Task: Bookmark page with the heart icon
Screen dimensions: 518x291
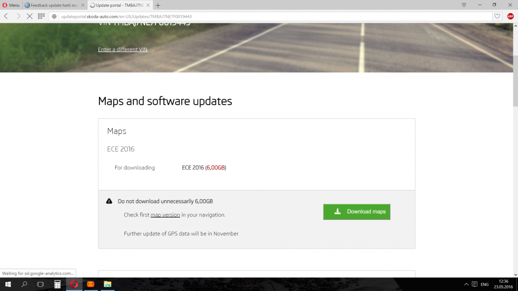Action: (x=497, y=16)
